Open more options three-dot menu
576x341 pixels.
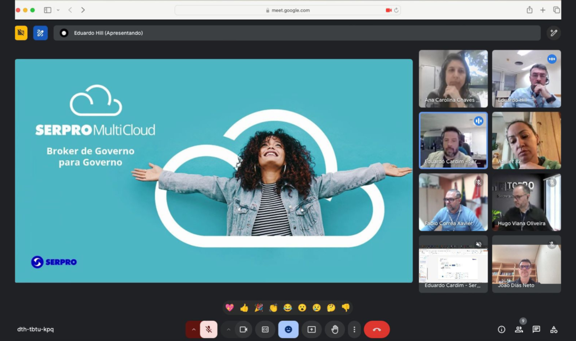(x=354, y=329)
